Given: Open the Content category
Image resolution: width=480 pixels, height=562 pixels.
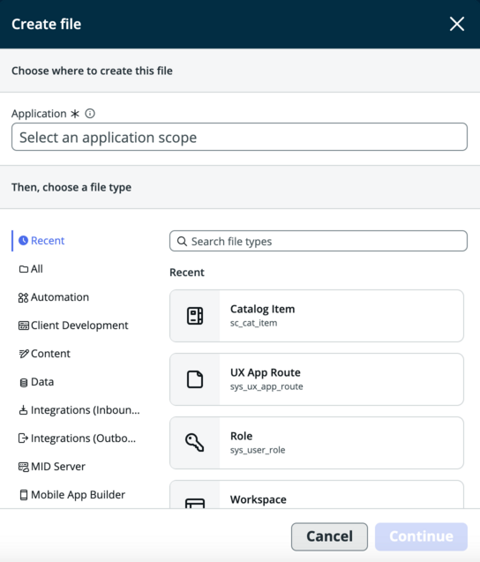Looking at the screenshot, I should pyautogui.click(x=45, y=354).
